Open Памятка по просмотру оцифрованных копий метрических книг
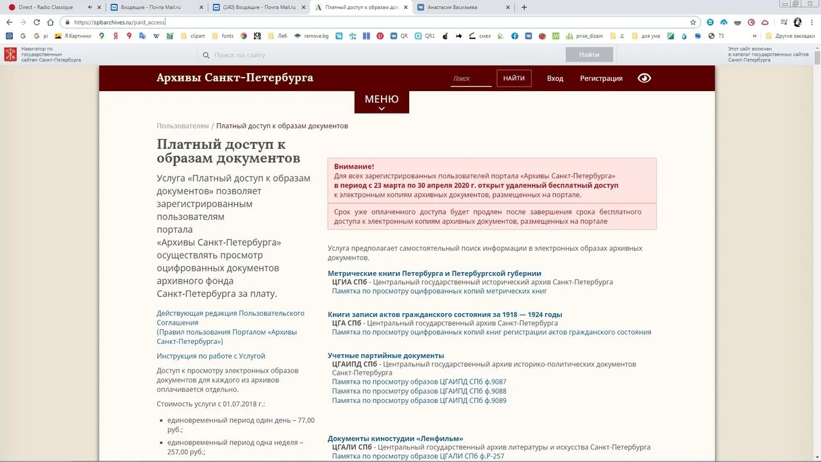The height and width of the screenshot is (462, 821). point(439,291)
